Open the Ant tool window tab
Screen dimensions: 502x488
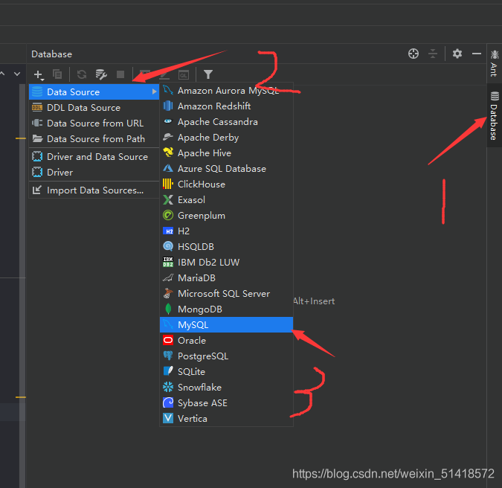click(x=494, y=63)
